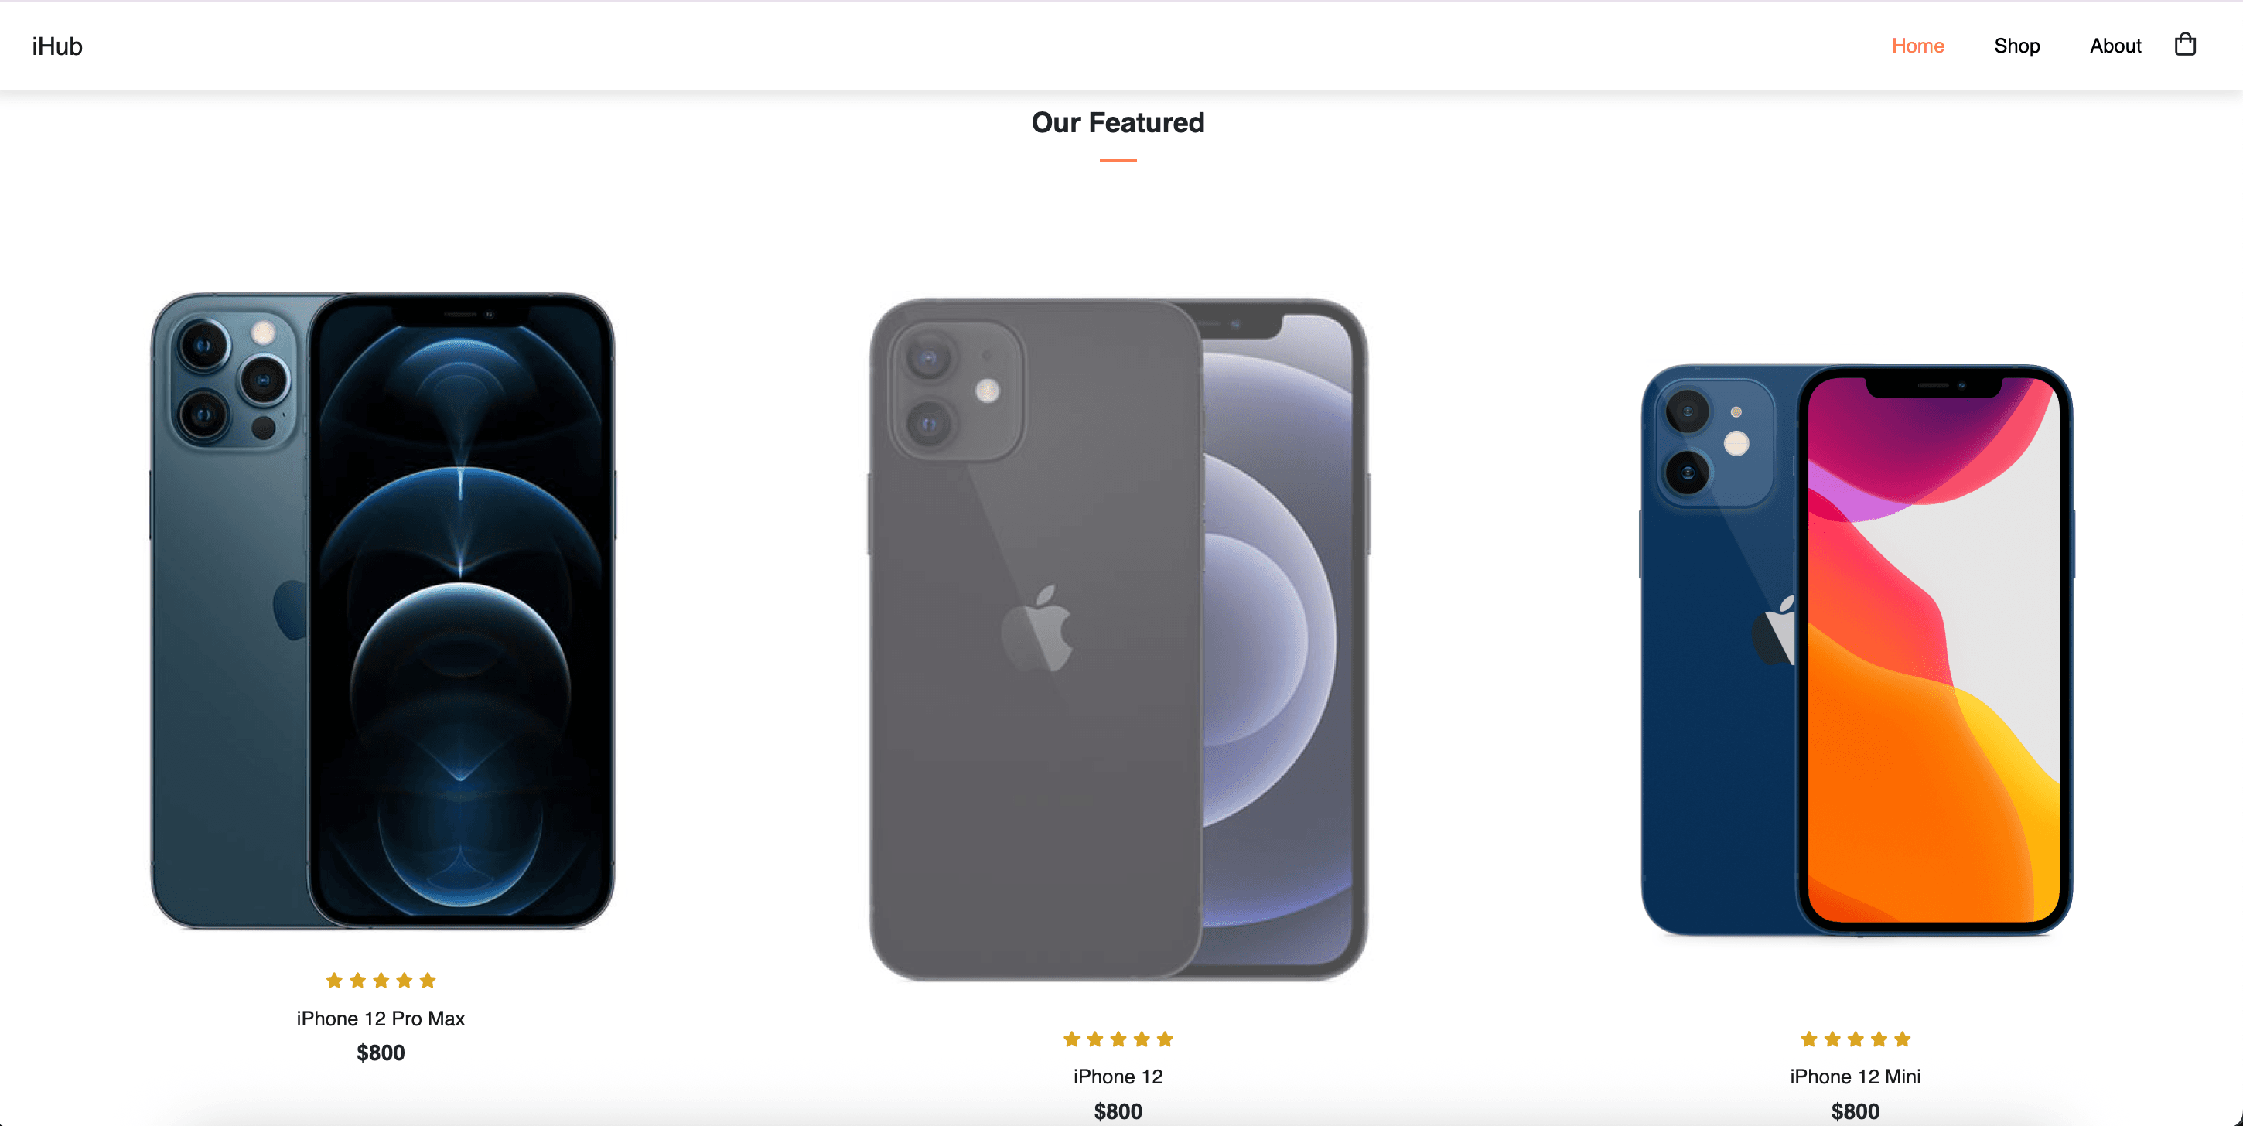Click the last star of iPhone 12 rating
Viewport: 2243px width, 1126px height.
coord(1165,1039)
